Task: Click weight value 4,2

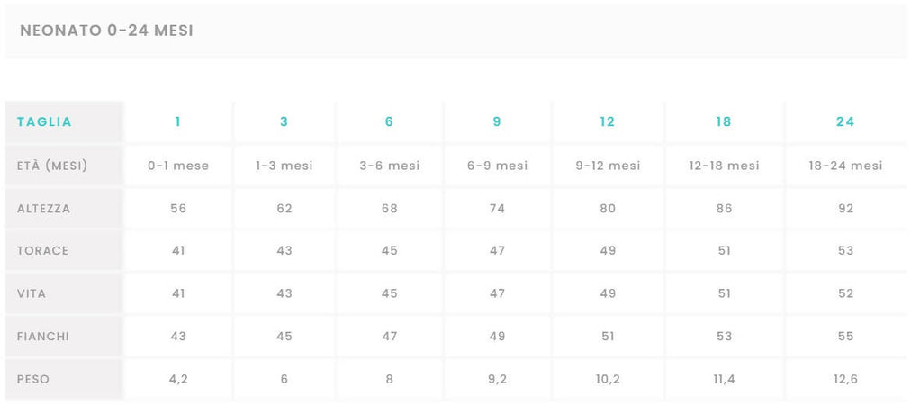Action: click(178, 379)
